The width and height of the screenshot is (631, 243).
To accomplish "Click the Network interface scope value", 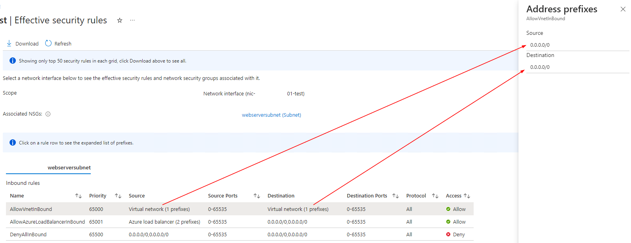I will (x=254, y=94).
